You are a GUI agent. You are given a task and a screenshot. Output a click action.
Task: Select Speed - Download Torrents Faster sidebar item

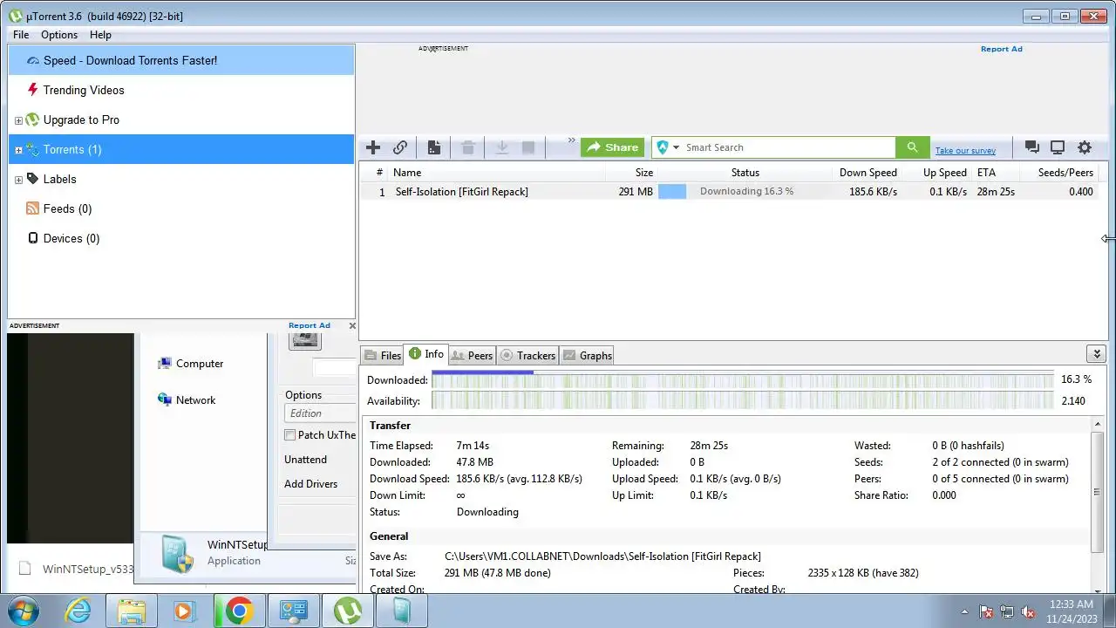coord(181,60)
